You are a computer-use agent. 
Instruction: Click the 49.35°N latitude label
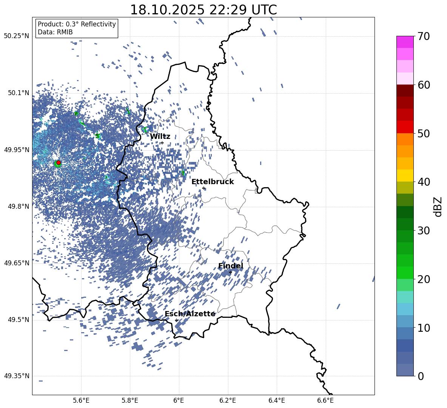17,376
